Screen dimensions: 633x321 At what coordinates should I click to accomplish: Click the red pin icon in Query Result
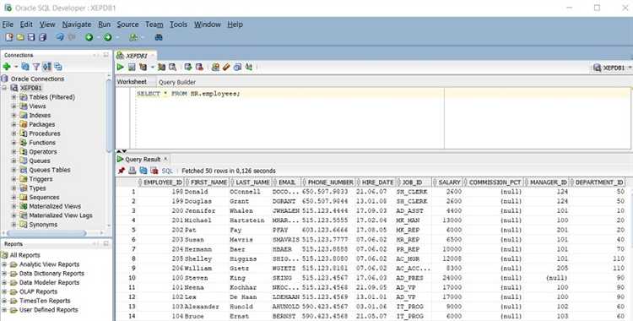pyautogui.click(x=121, y=171)
